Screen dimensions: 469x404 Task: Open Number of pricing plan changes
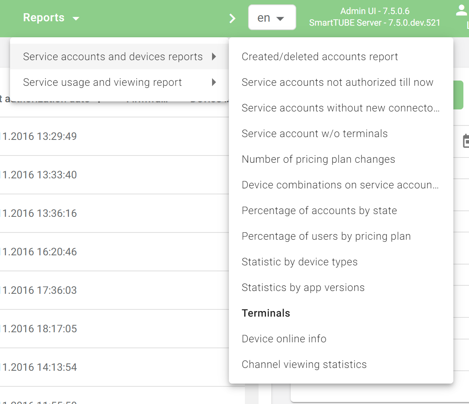tap(341, 160)
